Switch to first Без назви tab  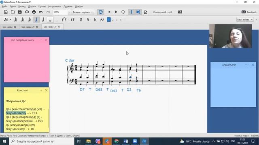click(7, 27)
